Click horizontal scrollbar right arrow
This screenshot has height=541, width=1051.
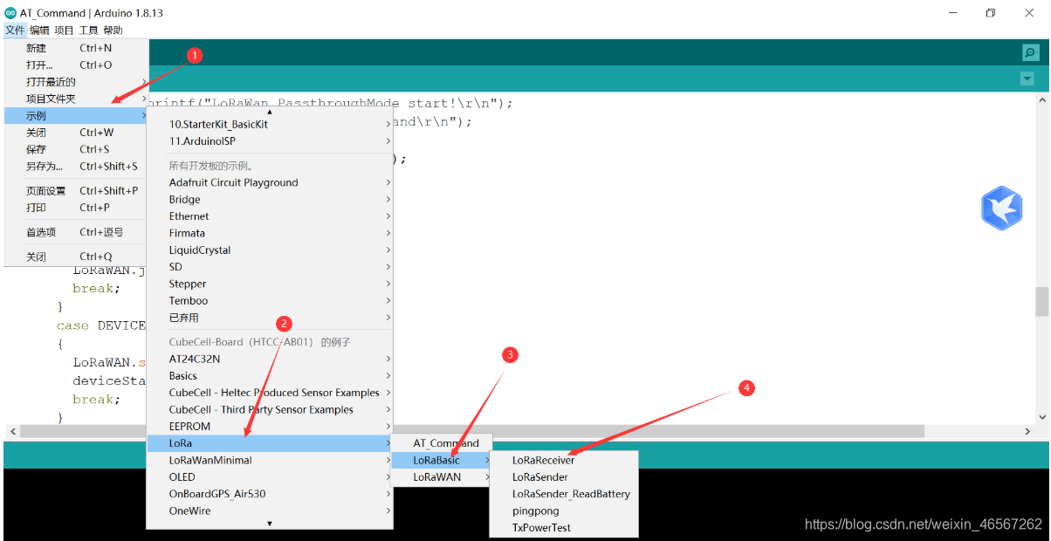(1027, 432)
